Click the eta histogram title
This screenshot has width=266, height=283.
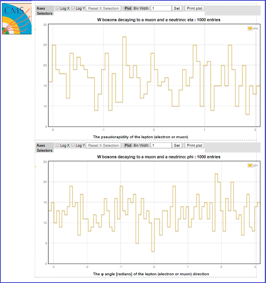[x=159, y=20]
